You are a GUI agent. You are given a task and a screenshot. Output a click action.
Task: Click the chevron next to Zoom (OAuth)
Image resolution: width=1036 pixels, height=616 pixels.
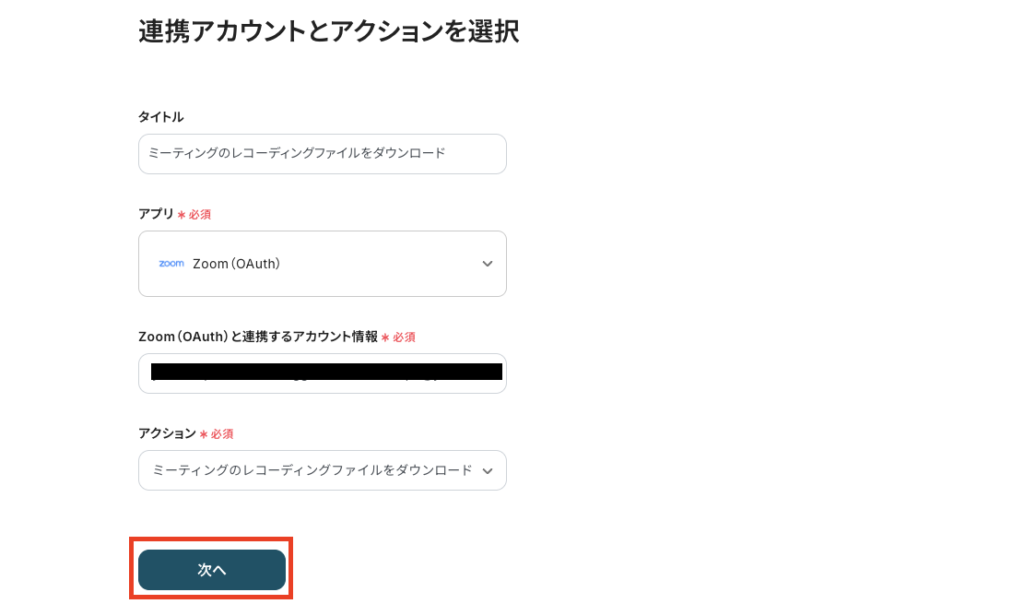[487, 264]
